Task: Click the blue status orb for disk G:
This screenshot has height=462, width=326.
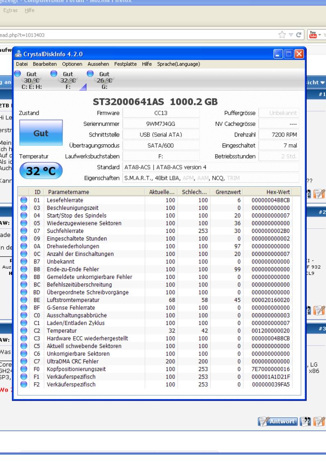Action: point(90,73)
